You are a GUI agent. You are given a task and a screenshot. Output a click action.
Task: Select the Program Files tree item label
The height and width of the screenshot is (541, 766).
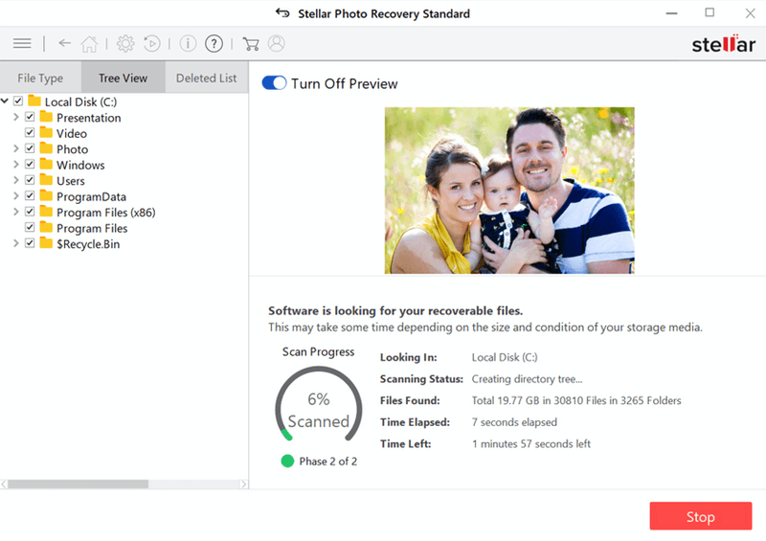point(92,228)
